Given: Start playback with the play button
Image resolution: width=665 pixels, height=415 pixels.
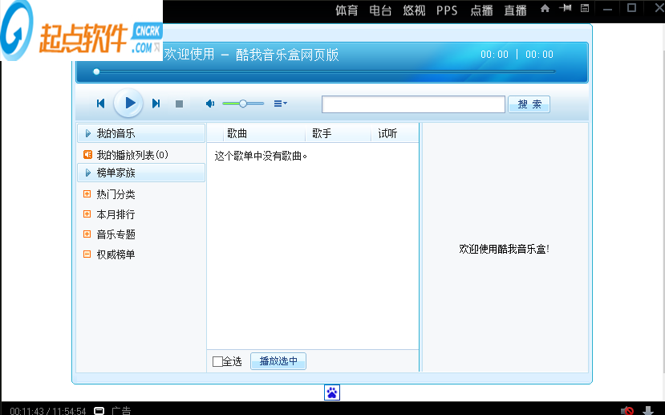Looking at the screenshot, I should coord(128,103).
